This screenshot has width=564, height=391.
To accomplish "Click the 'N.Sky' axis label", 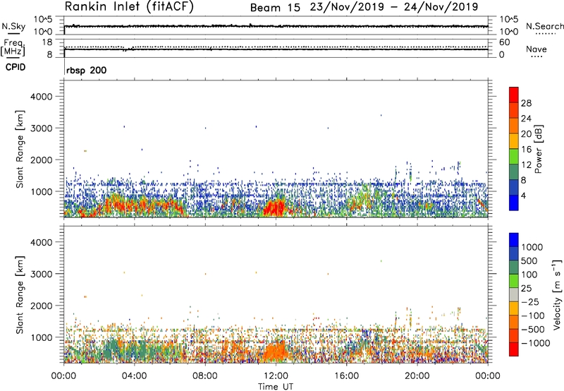I will (x=13, y=26).
